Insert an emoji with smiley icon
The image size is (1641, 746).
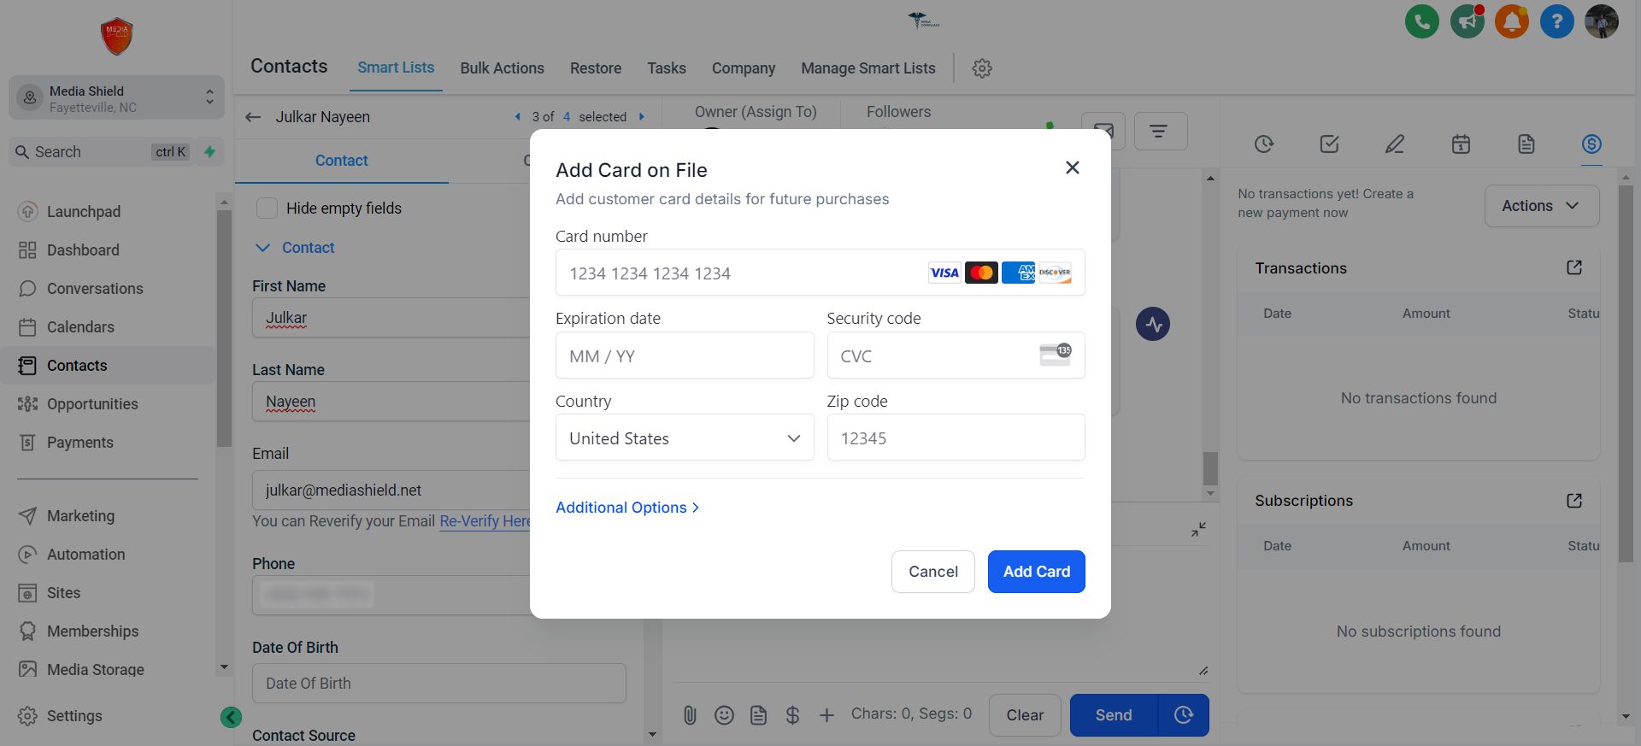[x=724, y=715]
